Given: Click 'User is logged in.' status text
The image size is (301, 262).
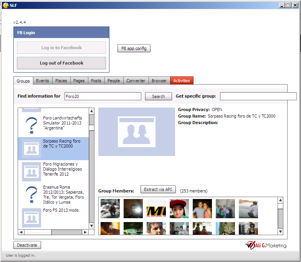Looking at the screenshot, I should point(21,255).
